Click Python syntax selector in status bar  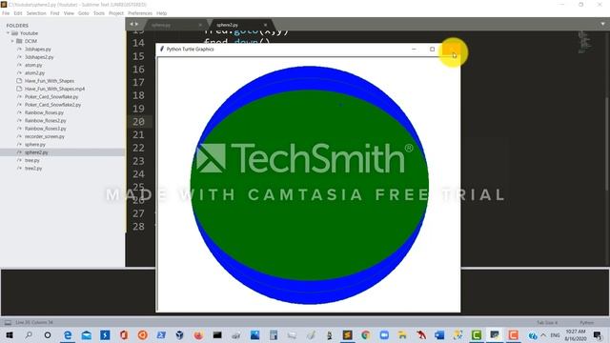(587, 323)
